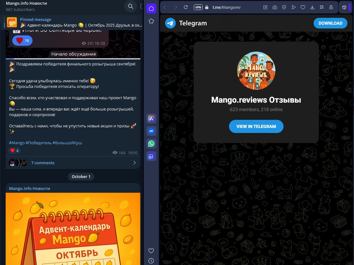This screenshot has height=265, width=354.
Task: Open the extensions cube icon
Action: 344,7
